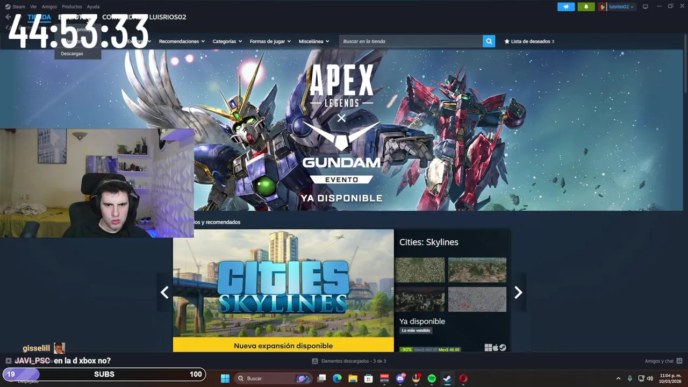Viewport: 688px width, 387px height.
Task: Open the taskbar clock and date
Action: click(x=670, y=378)
